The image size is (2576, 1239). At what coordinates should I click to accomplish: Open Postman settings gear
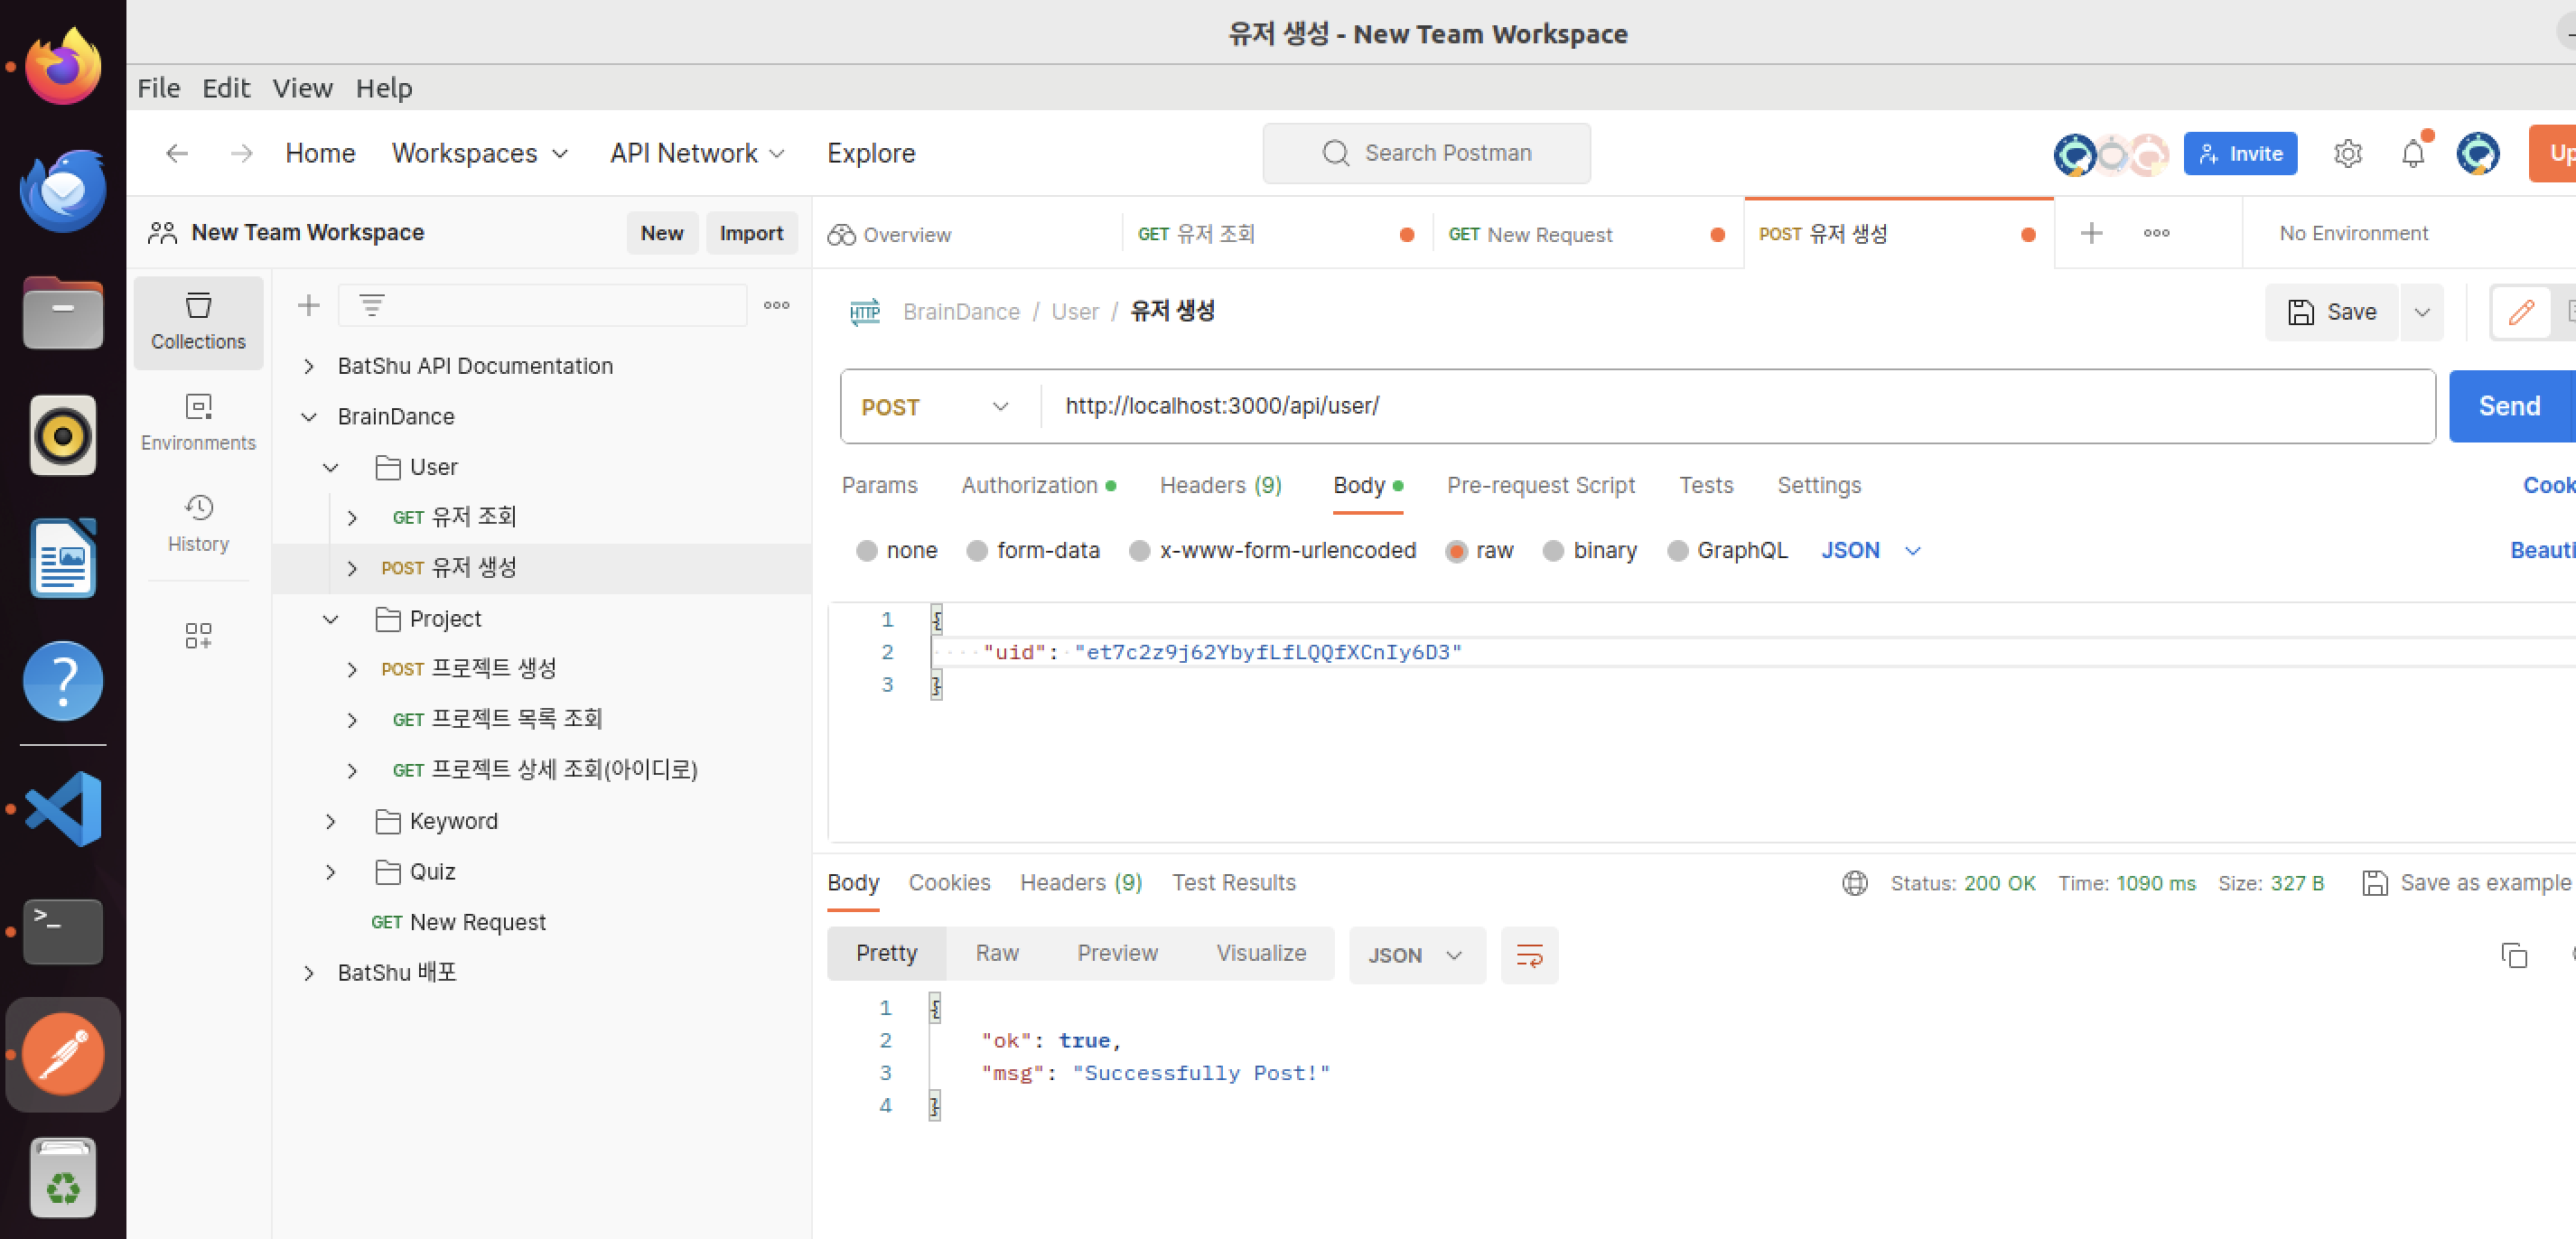[2347, 153]
